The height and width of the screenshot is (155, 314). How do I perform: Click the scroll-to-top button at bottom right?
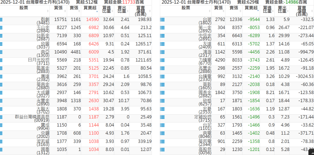[x=311, y=152]
